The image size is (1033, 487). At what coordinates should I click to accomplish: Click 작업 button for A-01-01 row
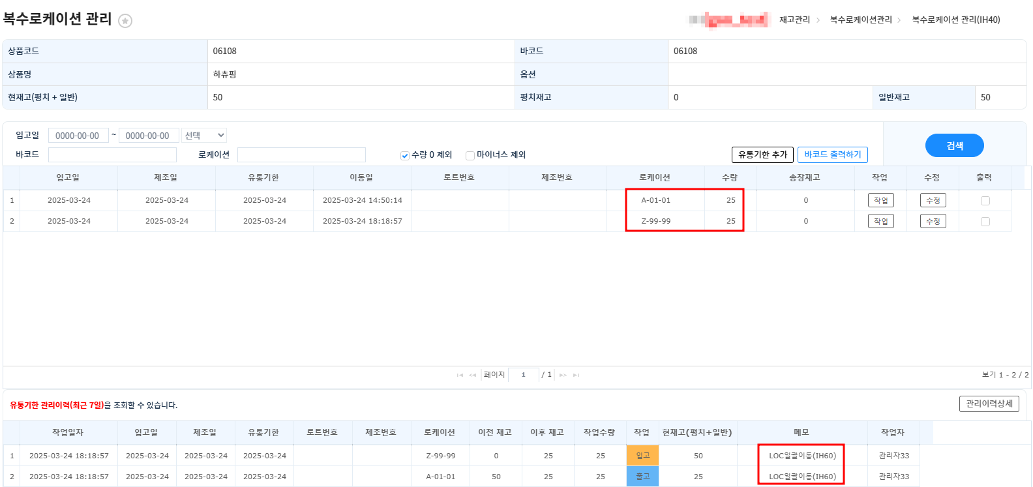pyautogui.click(x=880, y=201)
